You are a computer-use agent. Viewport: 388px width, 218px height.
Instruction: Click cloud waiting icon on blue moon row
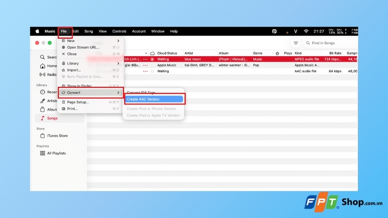152,59
